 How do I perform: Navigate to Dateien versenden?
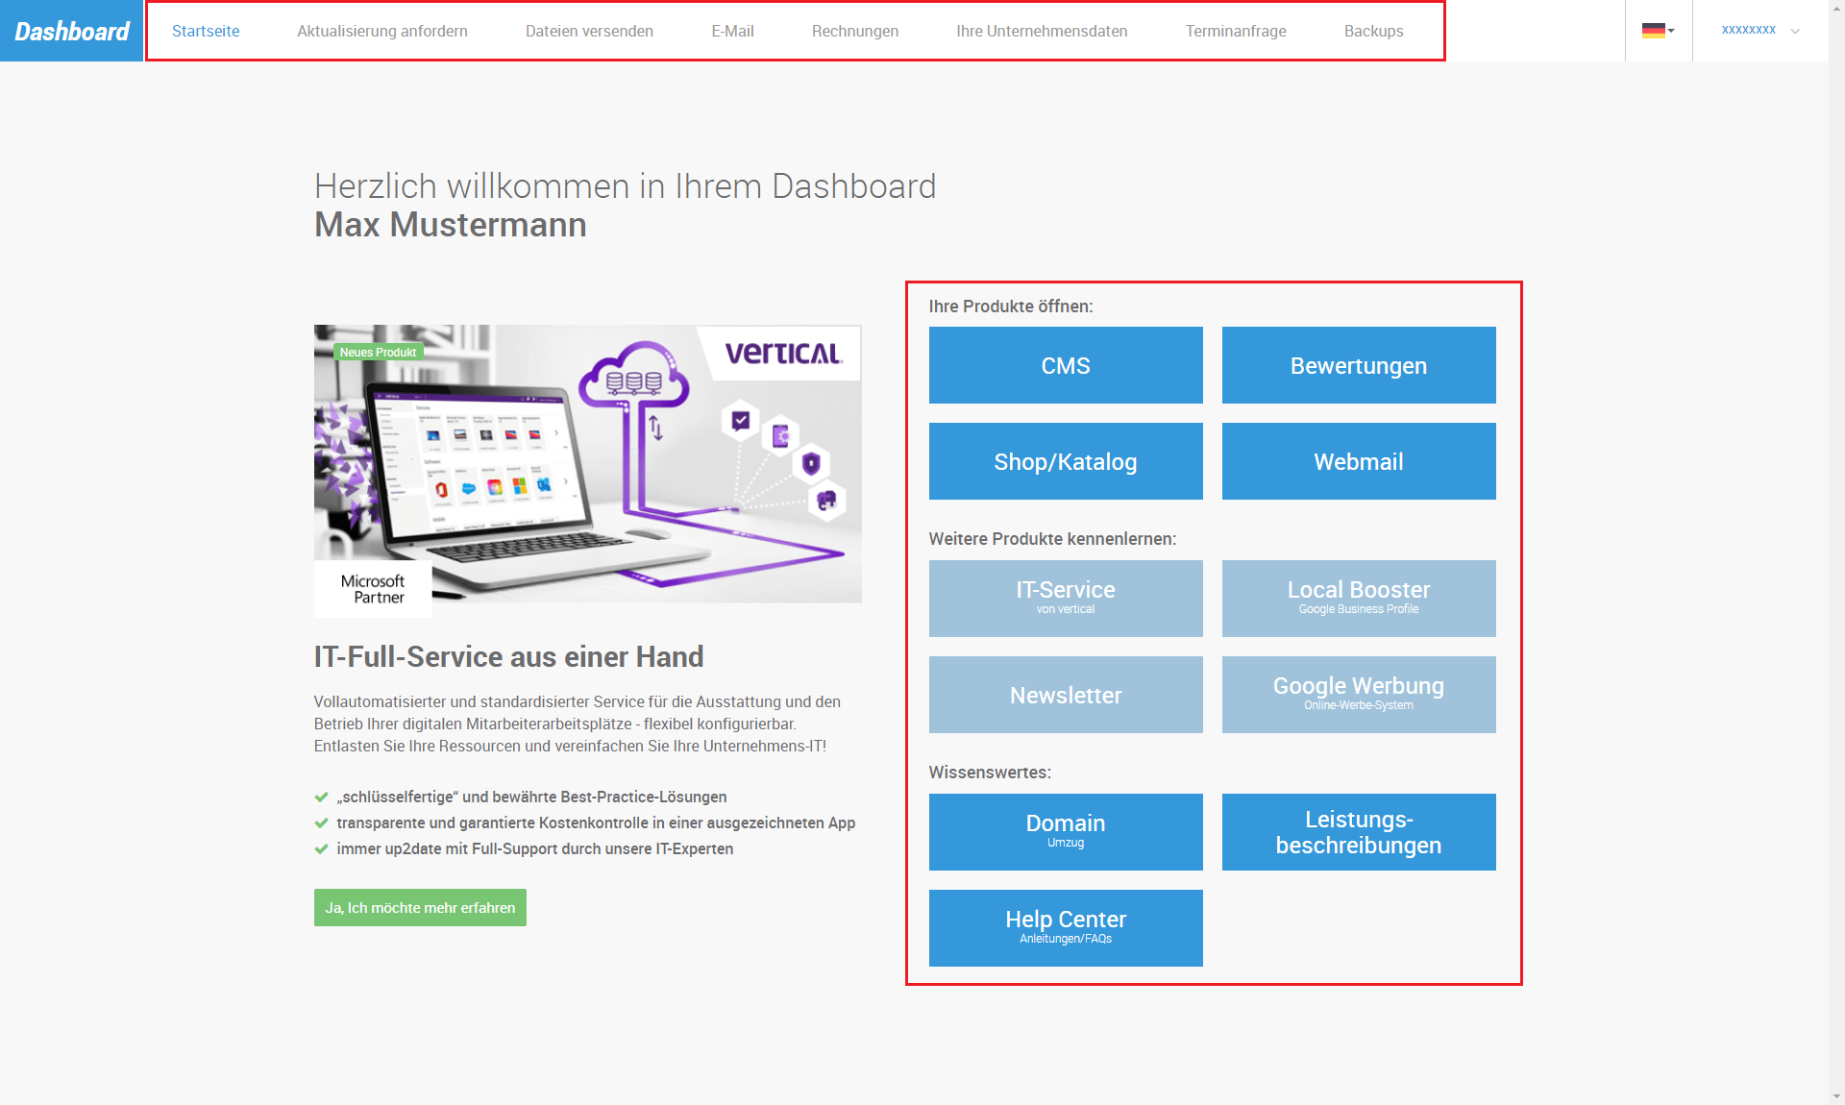pyautogui.click(x=588, y=30)
